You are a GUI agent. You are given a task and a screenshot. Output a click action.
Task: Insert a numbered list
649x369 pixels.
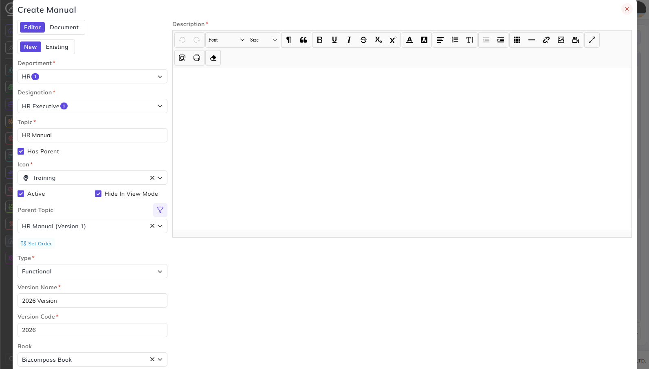(455, 40)
